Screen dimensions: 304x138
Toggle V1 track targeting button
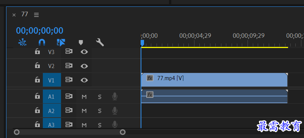(x=52, y=80)
